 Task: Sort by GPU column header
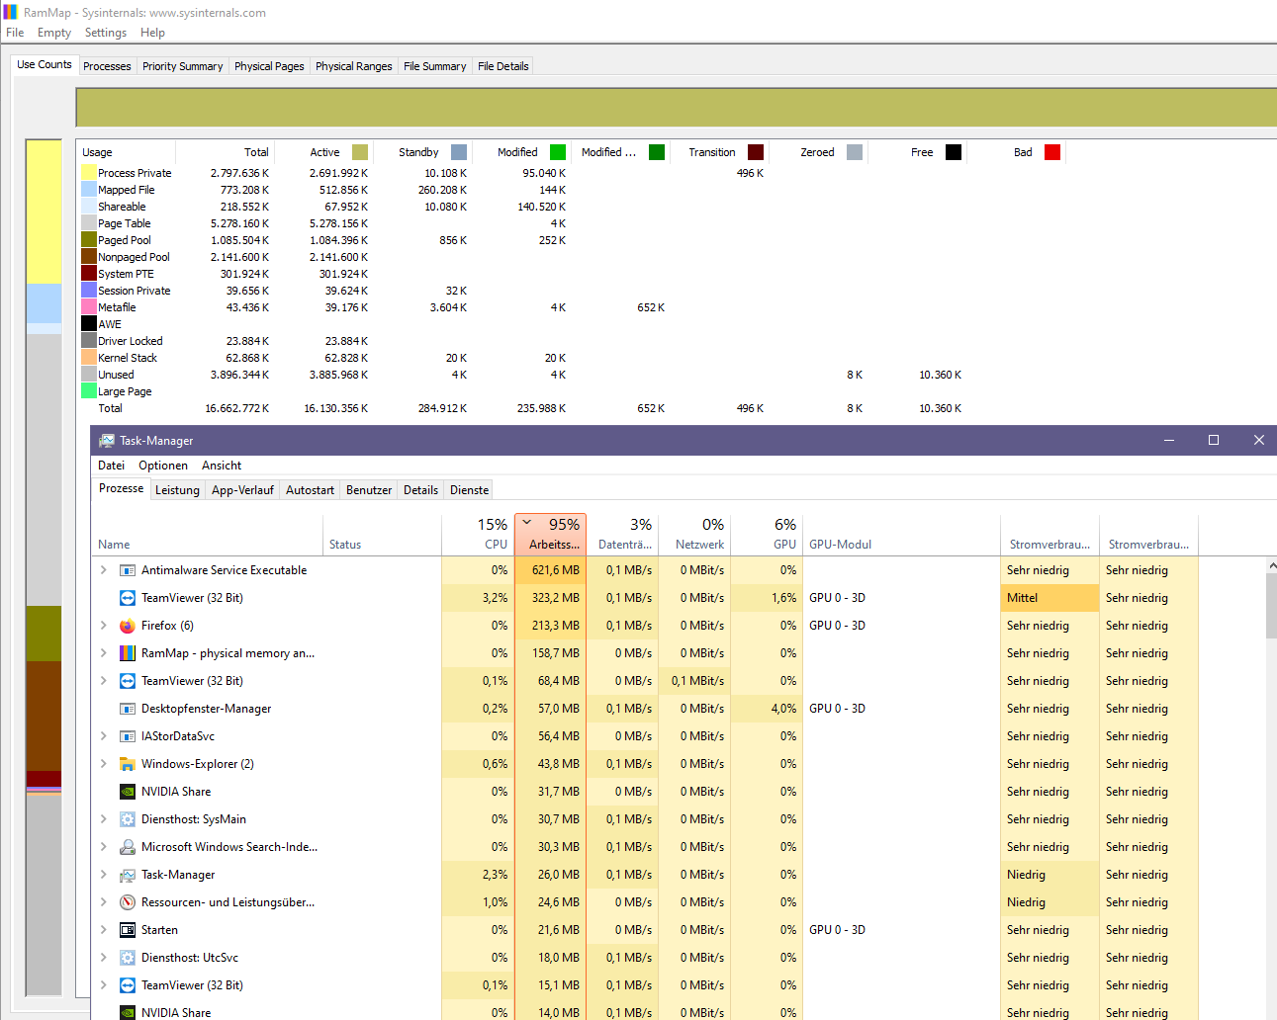pos(768,534)
